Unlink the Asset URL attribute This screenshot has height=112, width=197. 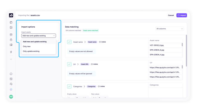coord(94,64)
